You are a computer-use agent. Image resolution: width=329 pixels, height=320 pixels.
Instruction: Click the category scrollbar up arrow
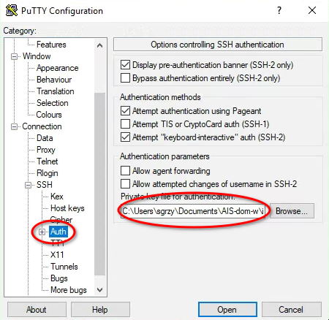99,45
